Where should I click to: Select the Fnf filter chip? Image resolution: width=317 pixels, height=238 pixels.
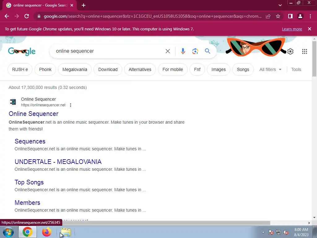[x=197, y=69]
